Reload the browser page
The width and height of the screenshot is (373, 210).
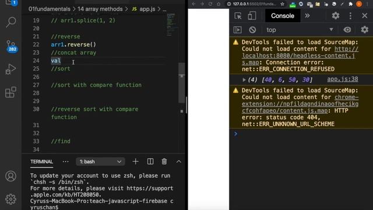coord(210,4)
